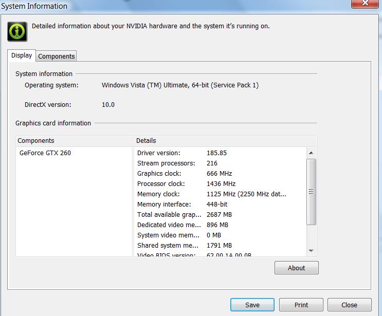Click the scroll up arrow in details list

(x=311, y=153)
